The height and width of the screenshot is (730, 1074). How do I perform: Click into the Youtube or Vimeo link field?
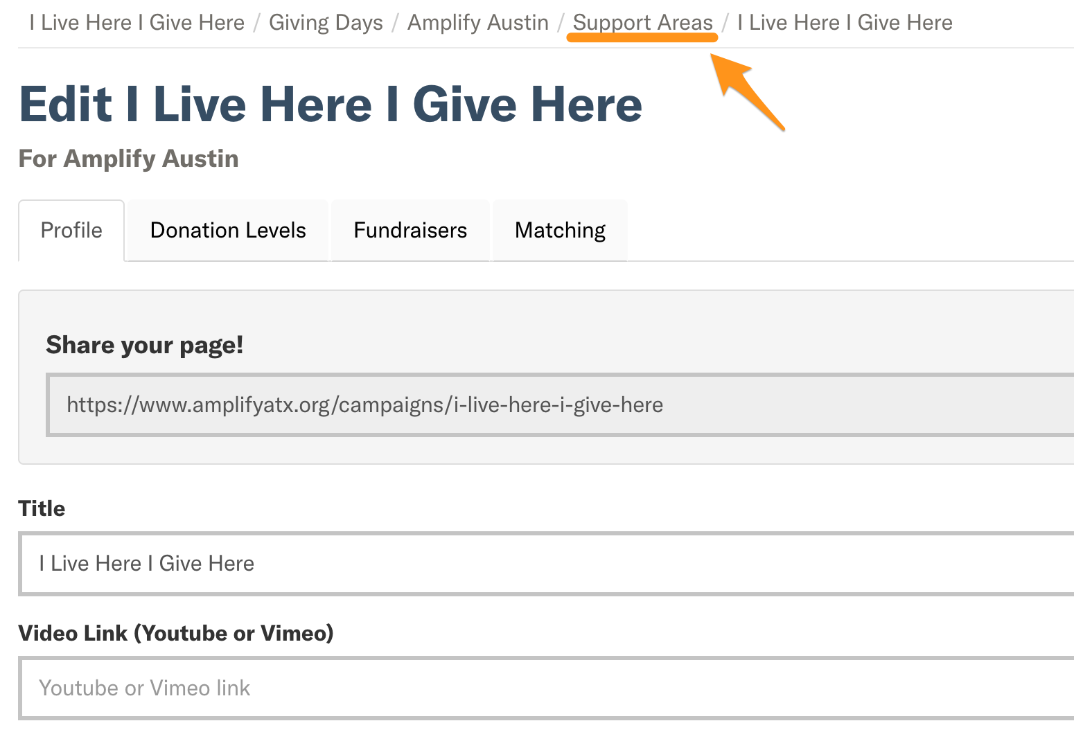tap(546, 688)
